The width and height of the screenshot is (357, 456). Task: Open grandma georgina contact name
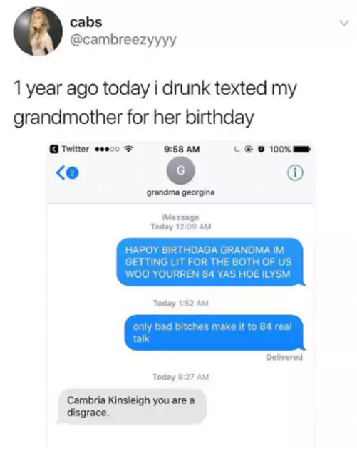(x=181, y=192)
